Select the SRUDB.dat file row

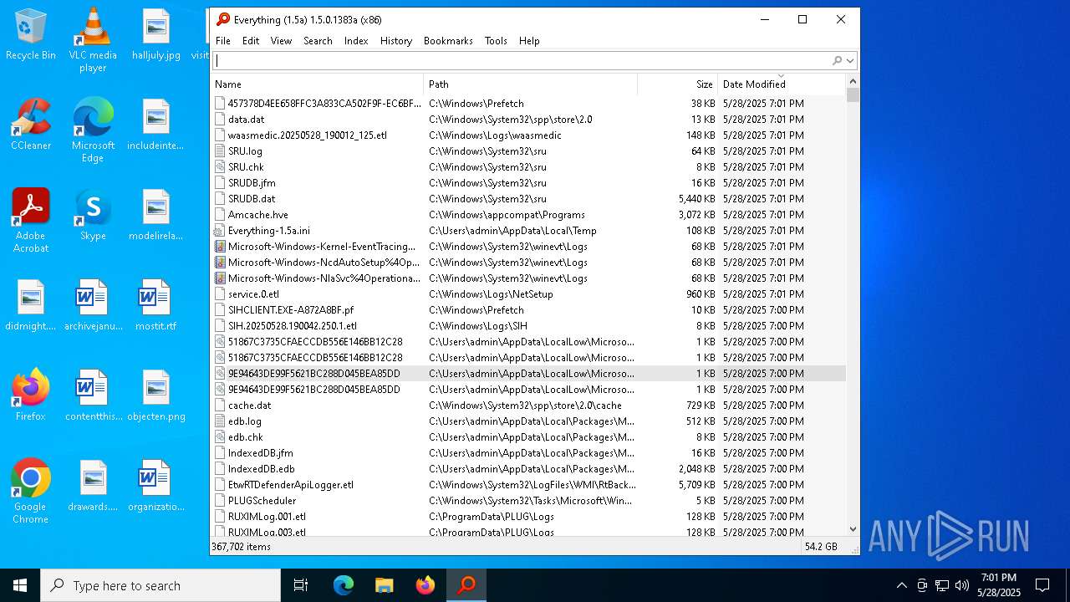tap(527, 198)
